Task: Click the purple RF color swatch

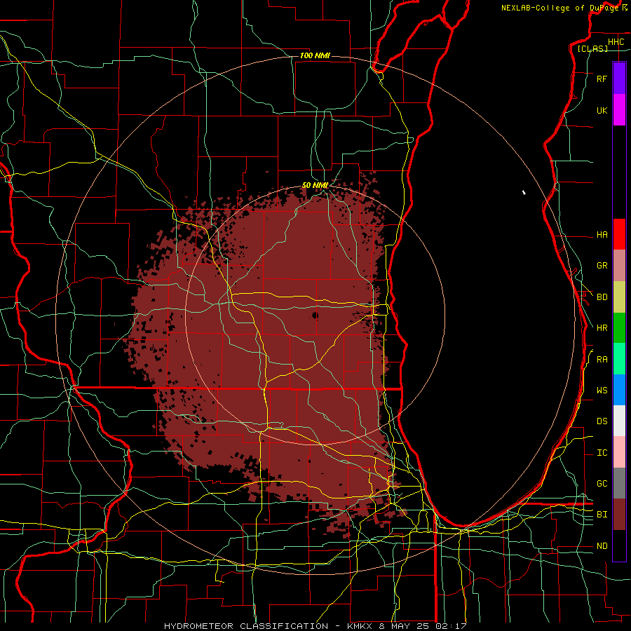Action: pos(619,79)
